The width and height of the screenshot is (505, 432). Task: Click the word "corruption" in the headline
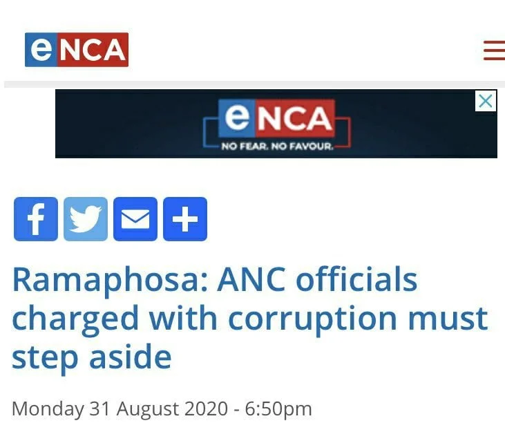(x=312, y=319)
